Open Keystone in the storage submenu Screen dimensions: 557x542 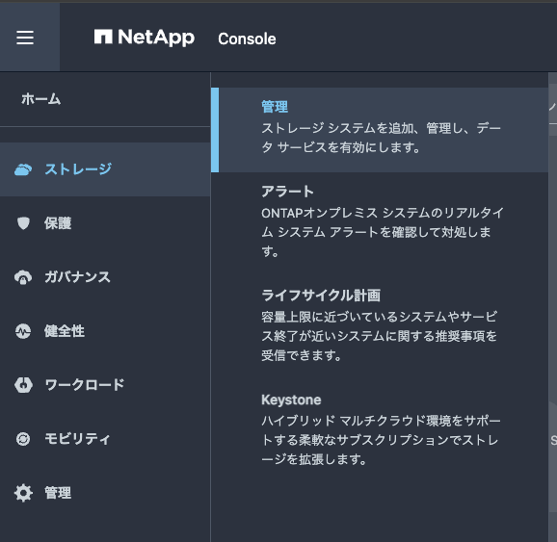pyautogui.click(x=291, y=400)
